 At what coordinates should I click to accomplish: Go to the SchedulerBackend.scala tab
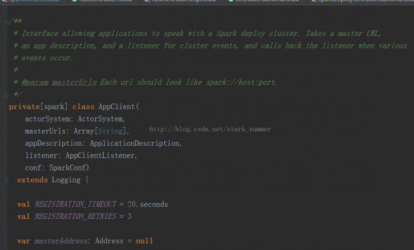(x=266, y=1)
